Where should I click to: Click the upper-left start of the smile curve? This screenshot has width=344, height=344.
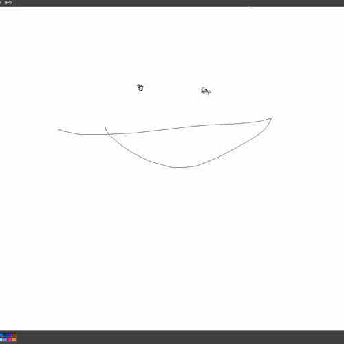pyautogui.click(x=105, y=127)
